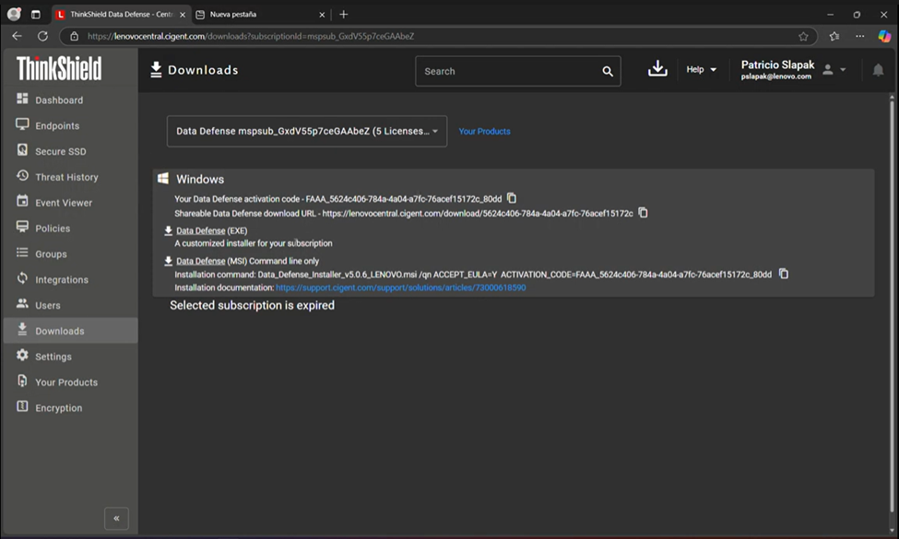Screen dimensions: 899x539
Task: Close the Nueva pestaña tab
Action: point(322,15)
